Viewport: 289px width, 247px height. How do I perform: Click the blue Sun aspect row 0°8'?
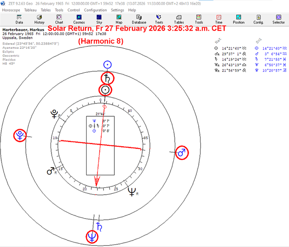coord(101,131)
